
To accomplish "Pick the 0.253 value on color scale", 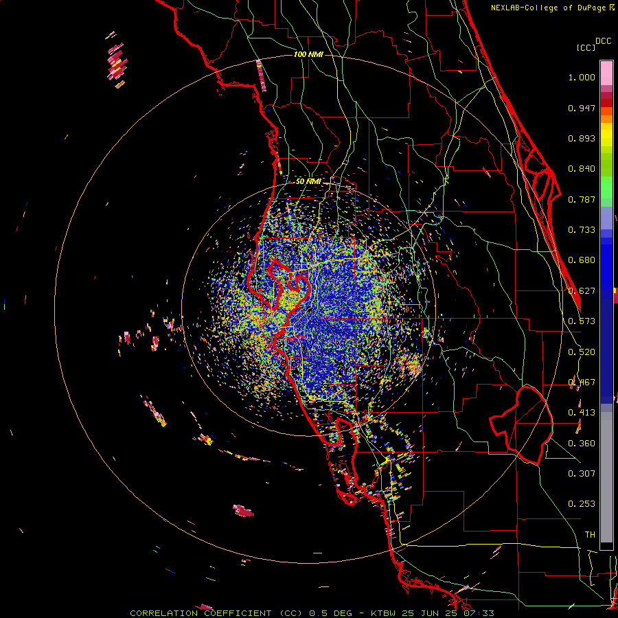I will point(582,504).
